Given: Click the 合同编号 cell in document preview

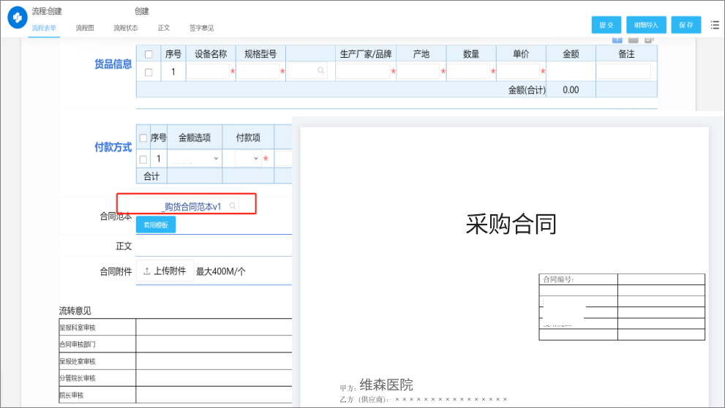Looking at the screenshot, I should 578,279.
